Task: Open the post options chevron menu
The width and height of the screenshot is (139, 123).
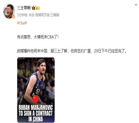Action: 136,5
